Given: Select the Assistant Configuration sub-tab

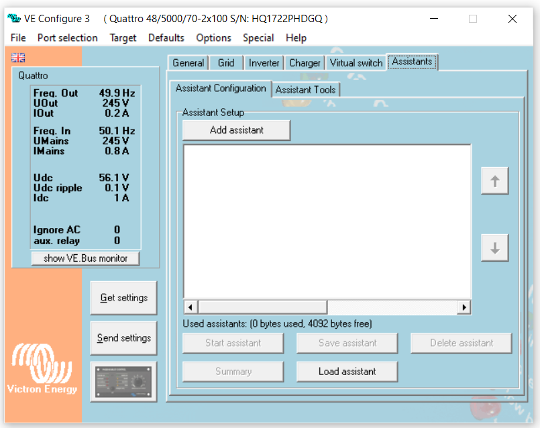Looking at the screenshot, I should point(221,89).
